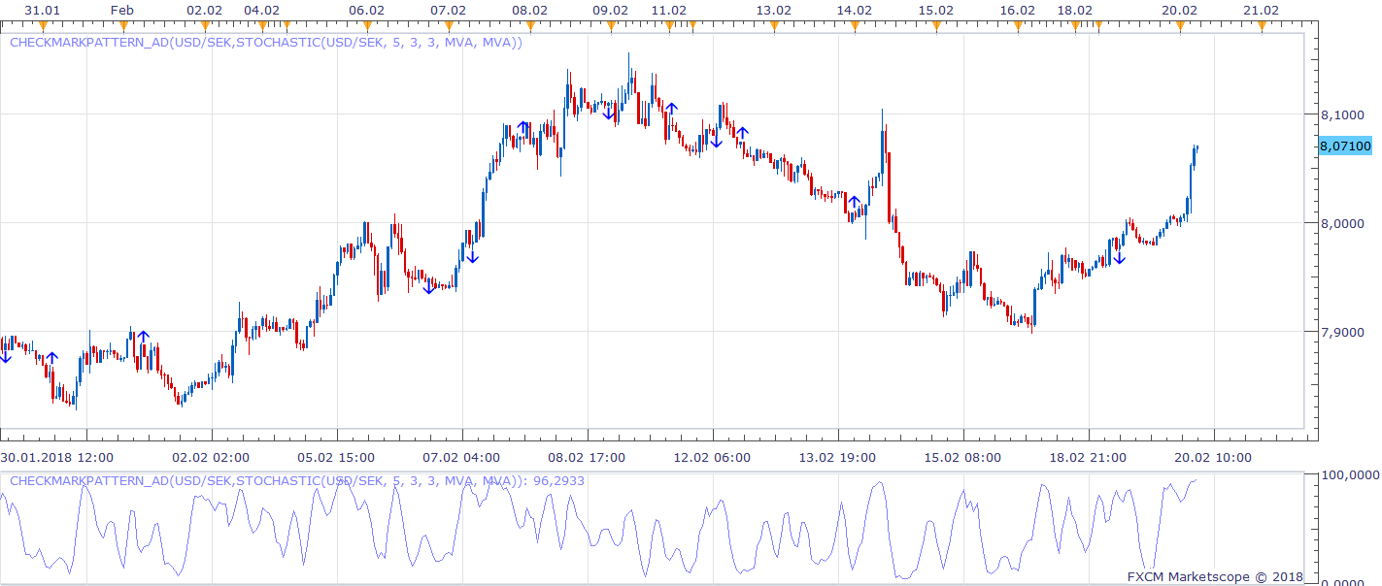Viewport: 1382px width, 586px height.
Task: Select the orange triangle beneath 13.02
Action: [774, 27]
